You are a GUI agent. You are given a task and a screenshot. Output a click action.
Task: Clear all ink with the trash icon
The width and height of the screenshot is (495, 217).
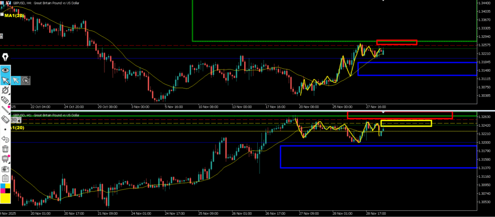(5, 149)
